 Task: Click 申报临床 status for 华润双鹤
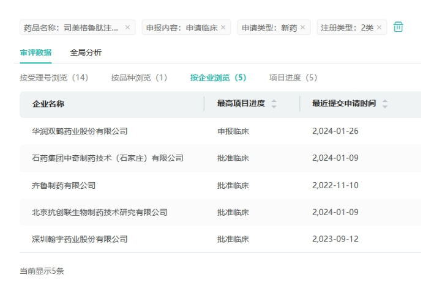coord(233,131)
